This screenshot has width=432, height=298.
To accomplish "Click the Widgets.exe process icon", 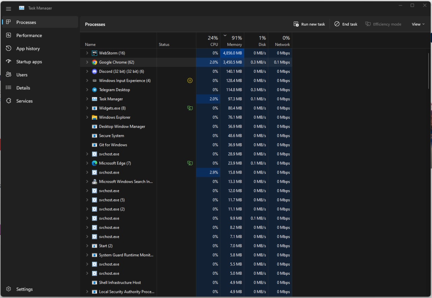I will [x=94, y=108].
